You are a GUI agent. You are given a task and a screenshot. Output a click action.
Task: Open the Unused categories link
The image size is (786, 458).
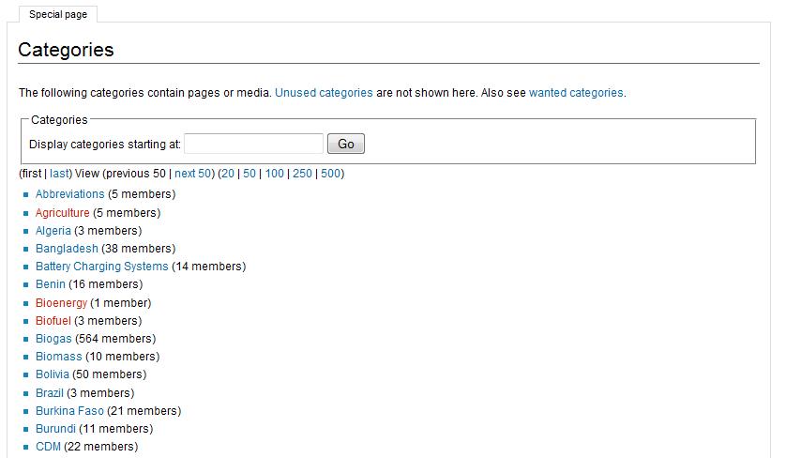click(x=324, y=93)
